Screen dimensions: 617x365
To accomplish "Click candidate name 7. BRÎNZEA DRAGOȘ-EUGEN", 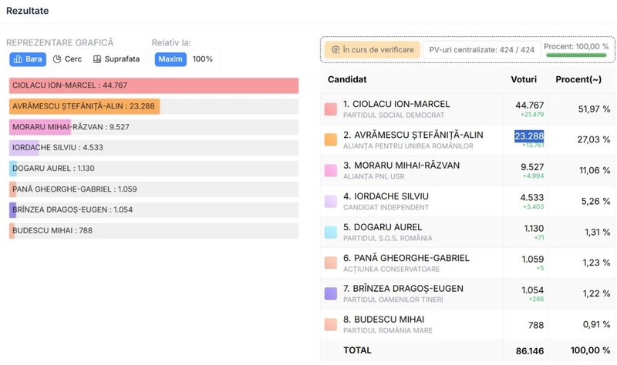I will [x=403, y=289].
